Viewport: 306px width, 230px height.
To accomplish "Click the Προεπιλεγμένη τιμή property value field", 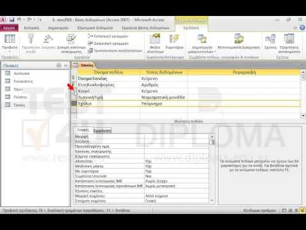I will click(177, 146).
